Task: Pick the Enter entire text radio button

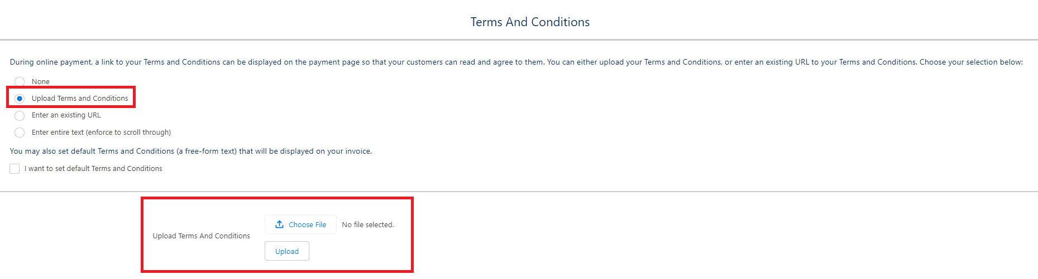Action: (20, 133)
